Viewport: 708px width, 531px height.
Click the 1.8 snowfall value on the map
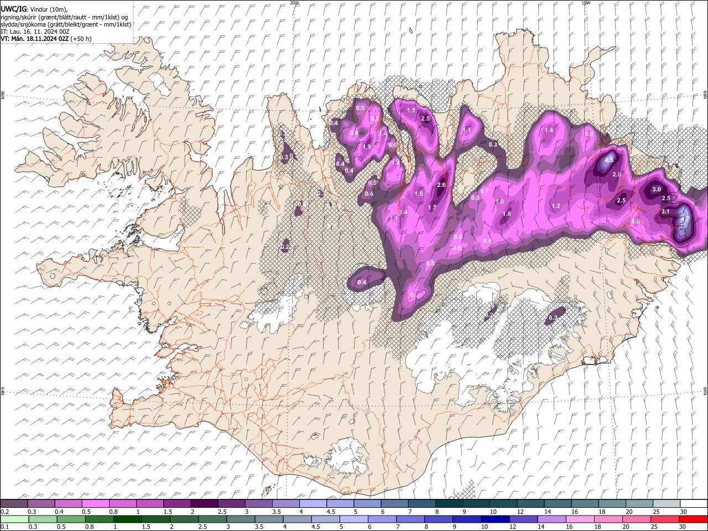tap(507, 214)
